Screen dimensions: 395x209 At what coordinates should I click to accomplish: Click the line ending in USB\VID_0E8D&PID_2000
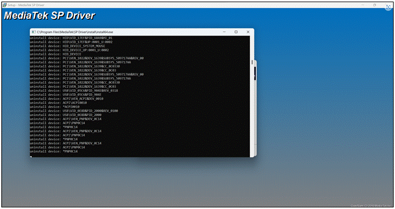[x=65, y=115]
